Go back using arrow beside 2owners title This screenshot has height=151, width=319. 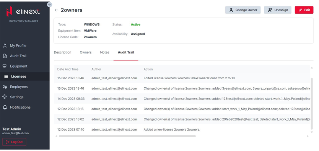[x=57, y=10]
